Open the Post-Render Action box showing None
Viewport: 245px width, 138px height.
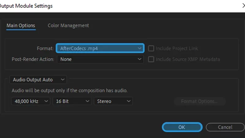pyautogui.click(x=100, y=59)
